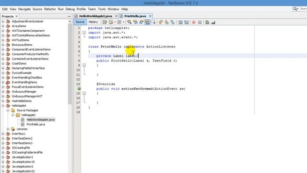Screen dimensions: 307x173
Task: Click Find Next Occurrence icon
Action: 141,22
